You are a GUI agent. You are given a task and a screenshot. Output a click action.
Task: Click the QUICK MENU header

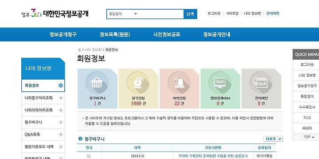pyautogui.click(x=306, y=54)
